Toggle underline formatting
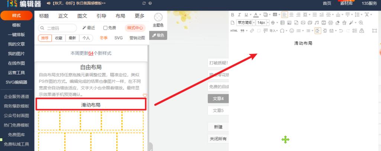The height and width of the screenshot is (151, 381). [246, 15]
